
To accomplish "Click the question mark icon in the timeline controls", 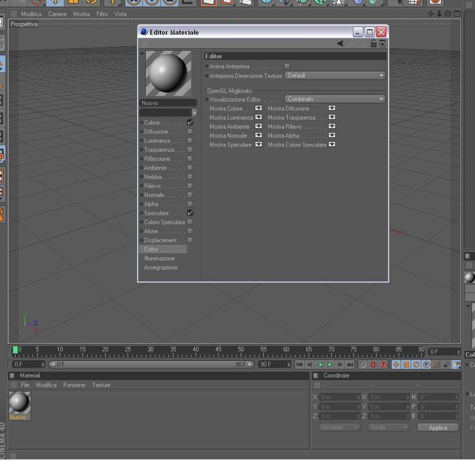I will pos(383,364).
